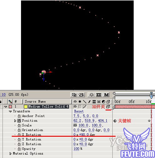Click the Collapse Transformations column header icon
The width and height of the screenshot is (155, 158).
click(80, 101)
